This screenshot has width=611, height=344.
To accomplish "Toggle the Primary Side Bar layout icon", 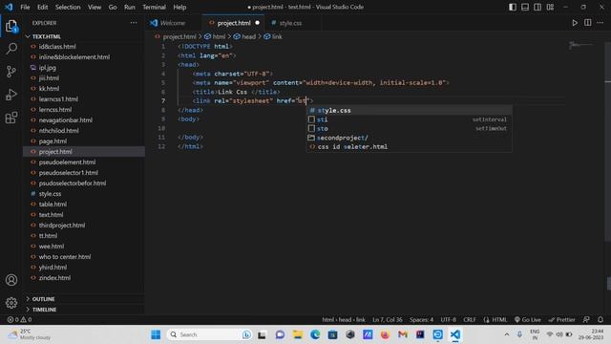I will pyautogui.click(x=513, y=7).
